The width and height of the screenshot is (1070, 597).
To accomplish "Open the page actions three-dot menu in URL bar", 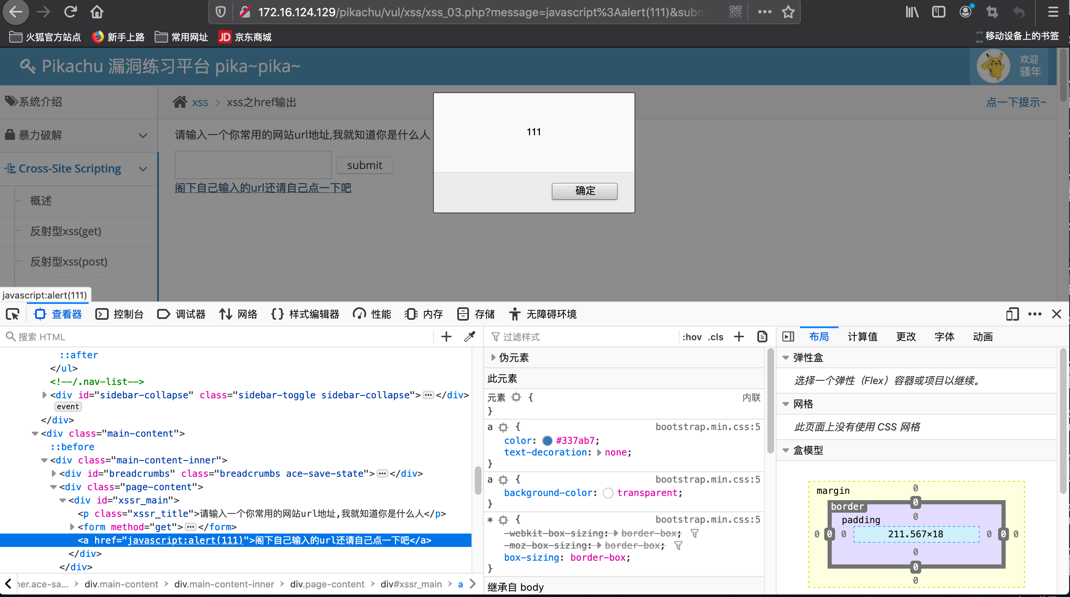I will coord(764,12).
